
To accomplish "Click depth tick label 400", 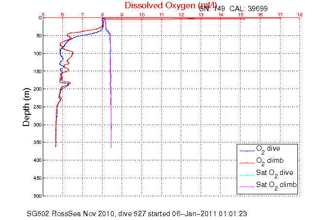I will (x=37, y=160).
